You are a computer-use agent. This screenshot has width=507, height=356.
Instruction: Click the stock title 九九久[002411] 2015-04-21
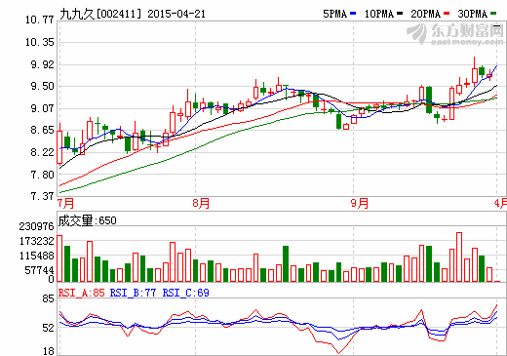pyautogui.click(x=133, y=14)
